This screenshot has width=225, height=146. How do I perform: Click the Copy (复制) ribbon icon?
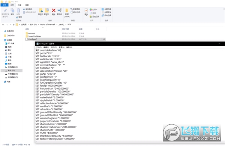(12, 11)
